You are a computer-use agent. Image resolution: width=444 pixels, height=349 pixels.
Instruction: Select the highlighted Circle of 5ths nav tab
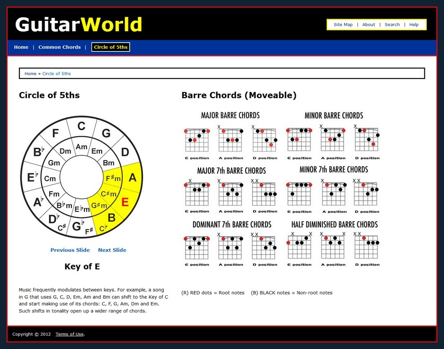(111, 48)
